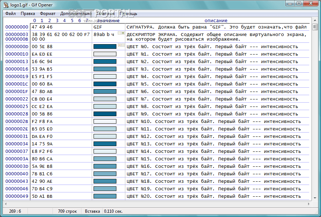Collapse Color №0 row using minus icon
Viewport: 321px width, 217px height.
120,45
